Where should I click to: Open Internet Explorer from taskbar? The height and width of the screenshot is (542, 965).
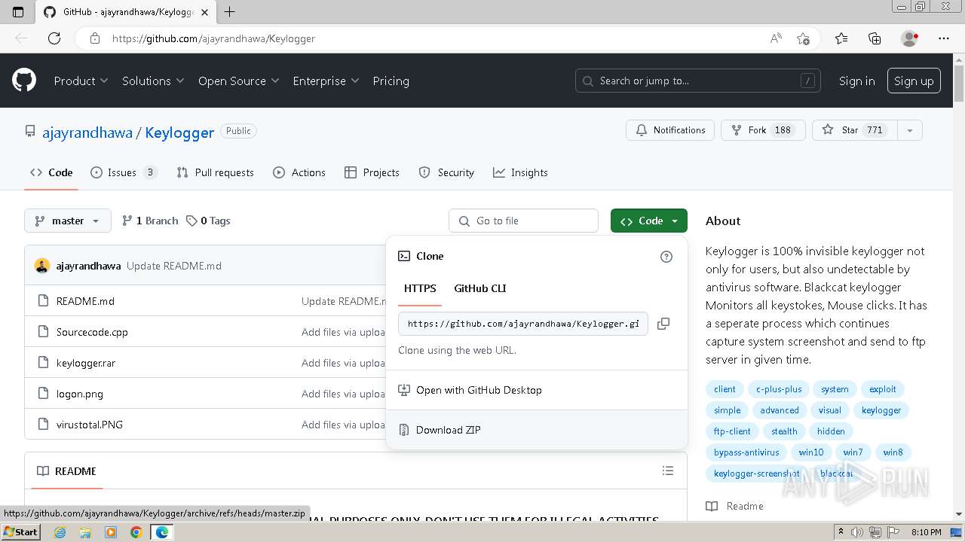point(60,532)
